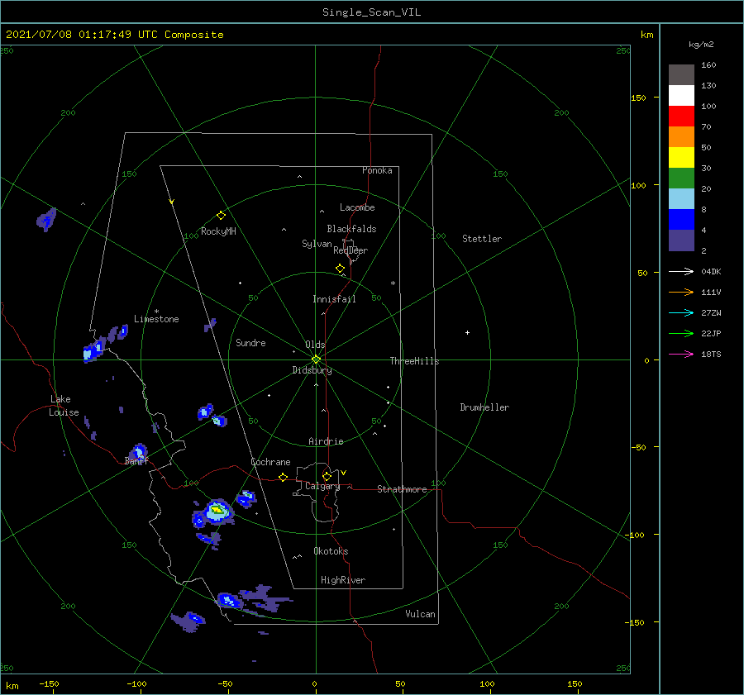This screenshot has height=695, width=744.
Task: Click the asterisk marker east of Innisfail
Action: tap(393, 283)
